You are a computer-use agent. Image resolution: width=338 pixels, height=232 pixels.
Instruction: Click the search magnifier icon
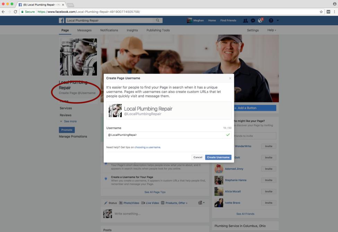158,20
